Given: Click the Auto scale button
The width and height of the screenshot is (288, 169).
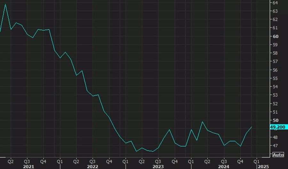Looking at the screenshot, I should (278, 155).
